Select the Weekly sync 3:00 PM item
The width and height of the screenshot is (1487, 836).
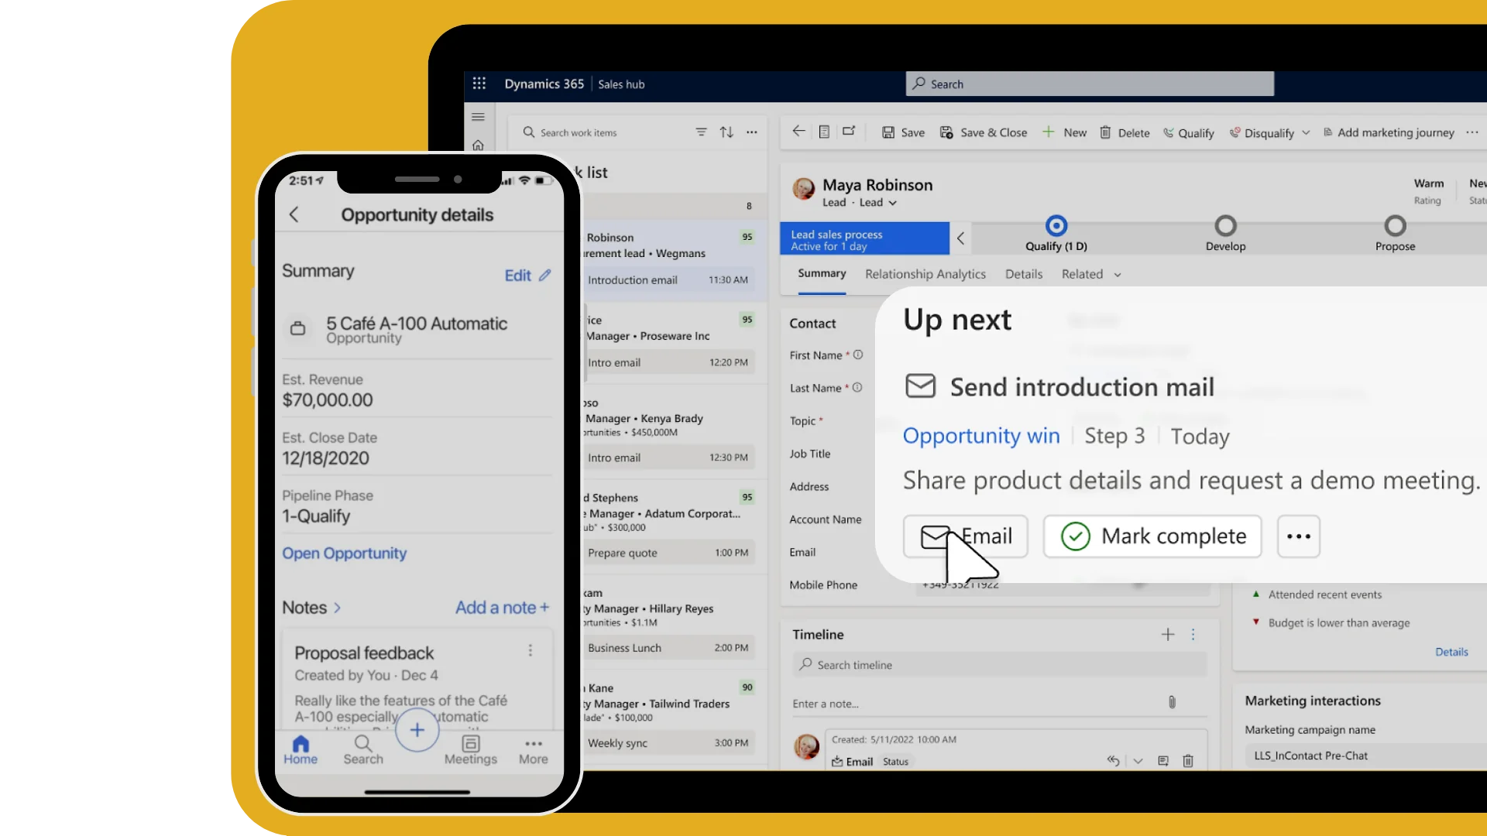(x=671, y=743)
